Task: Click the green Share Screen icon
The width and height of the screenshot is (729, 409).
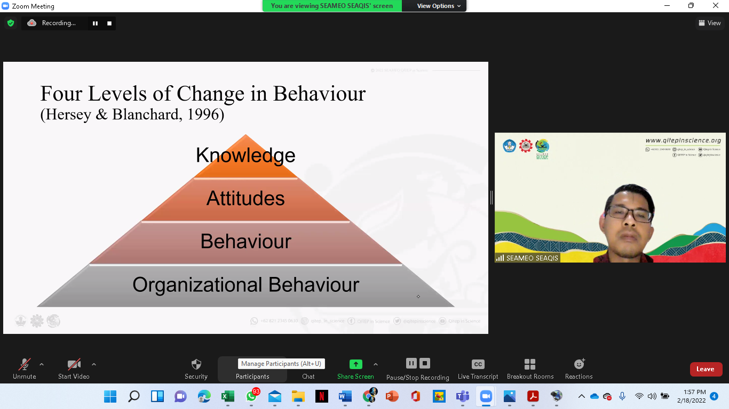Action: click(355, 364)
